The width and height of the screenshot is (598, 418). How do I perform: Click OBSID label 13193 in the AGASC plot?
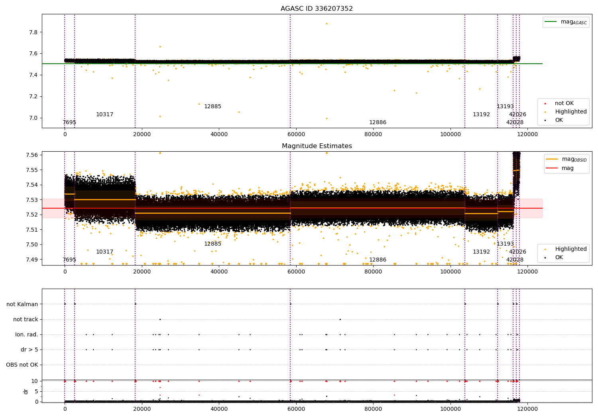tap(505, 107)
